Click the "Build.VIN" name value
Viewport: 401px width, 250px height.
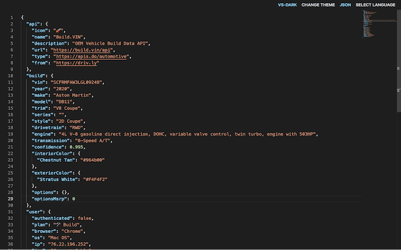pos(68,37)
